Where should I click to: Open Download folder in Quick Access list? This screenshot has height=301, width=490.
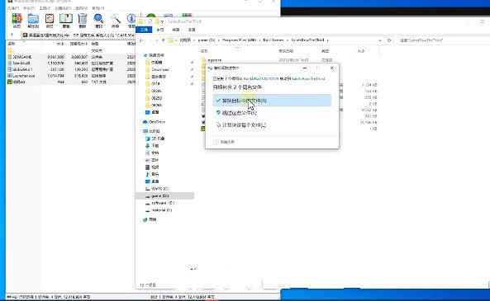coord(158,69)
